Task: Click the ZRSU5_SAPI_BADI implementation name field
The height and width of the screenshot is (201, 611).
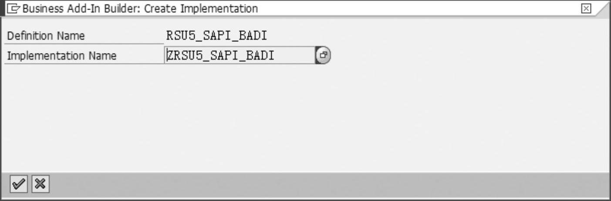Action: click(x=240, y=55)
